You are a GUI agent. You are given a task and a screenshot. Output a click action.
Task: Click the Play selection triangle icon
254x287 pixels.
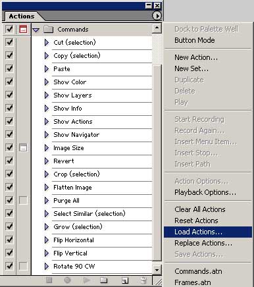pos(86,280)
